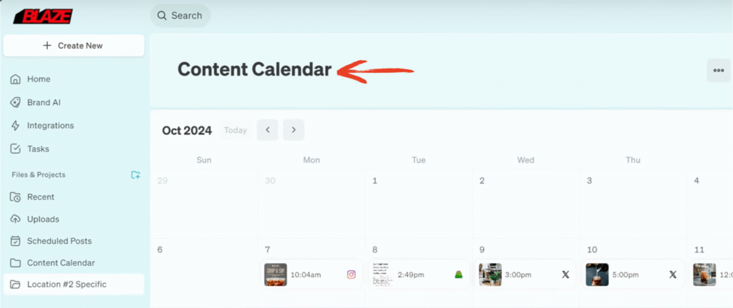Screen dimensions: 733x308
Task: Open the Location #2 Specific folder
Action: [x=74, y=284]
